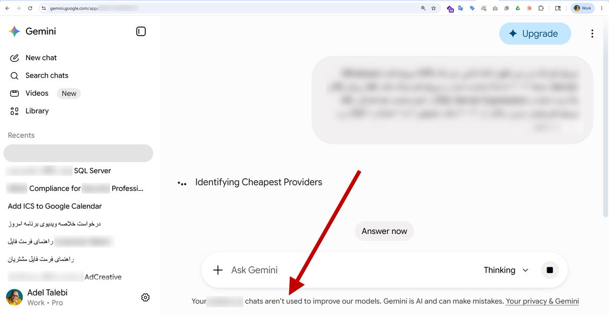Click the orange starburst extension icon

coord(529,8)
